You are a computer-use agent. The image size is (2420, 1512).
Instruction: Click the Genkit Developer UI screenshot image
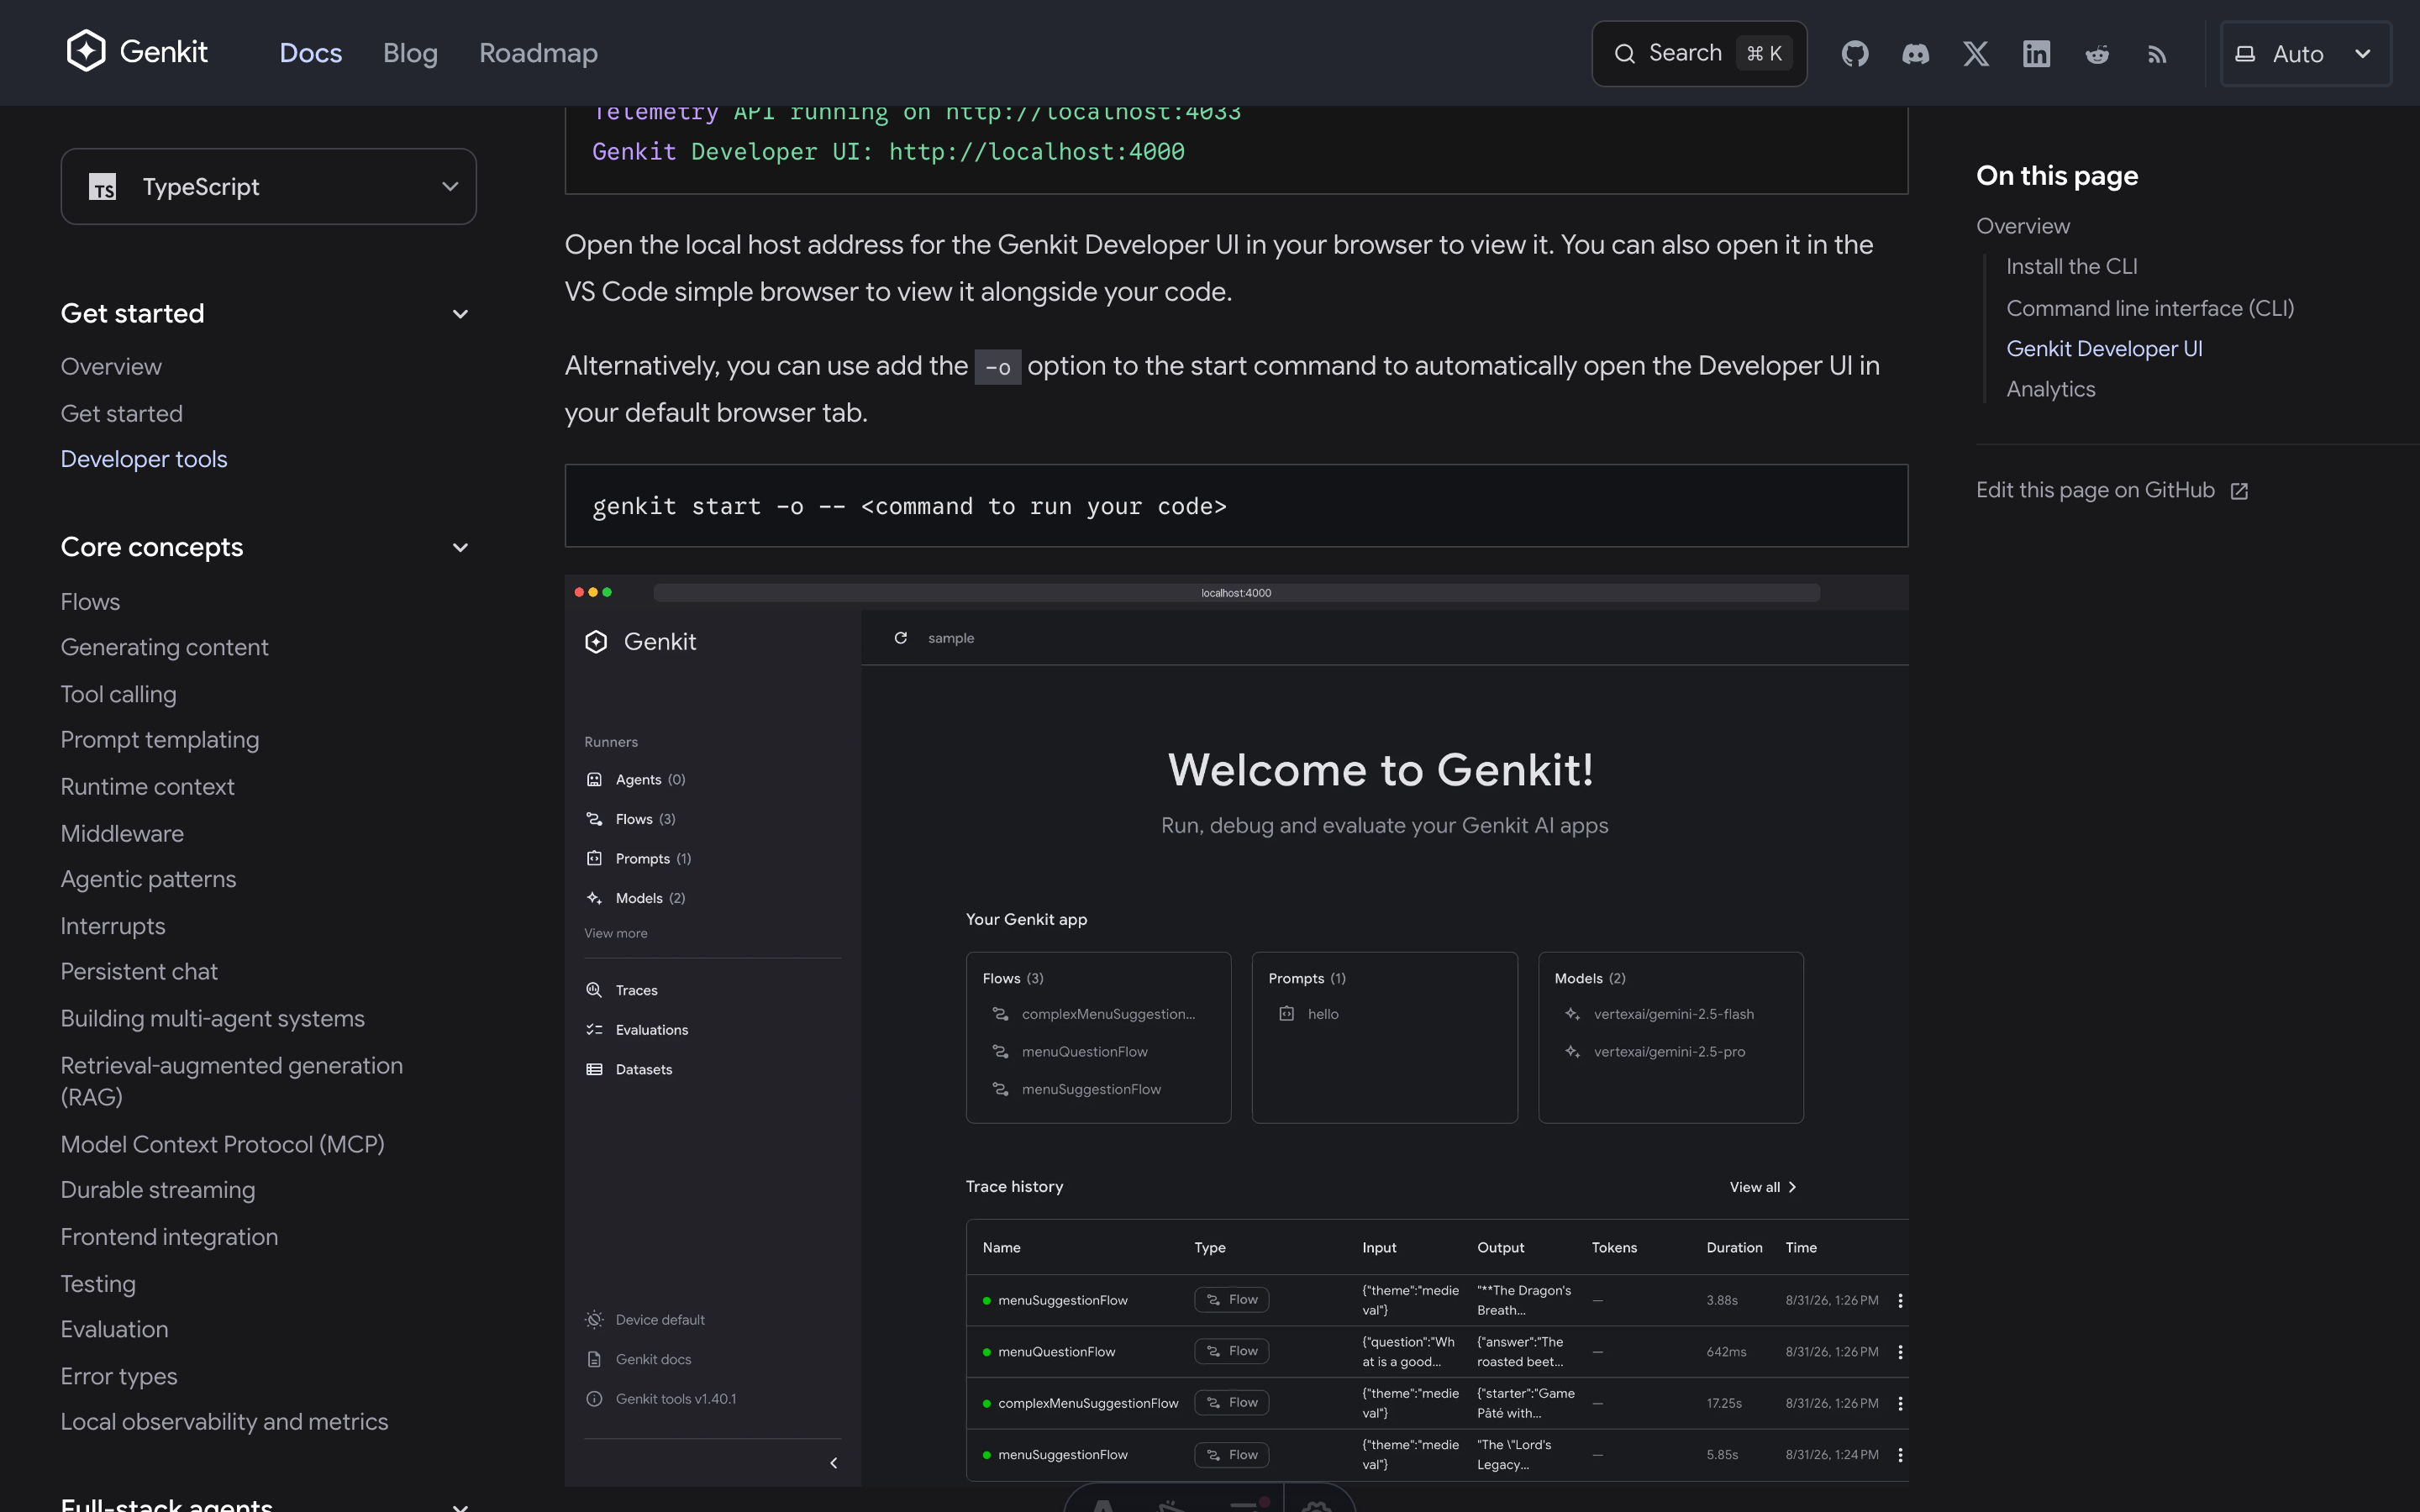point(1236,1030)
